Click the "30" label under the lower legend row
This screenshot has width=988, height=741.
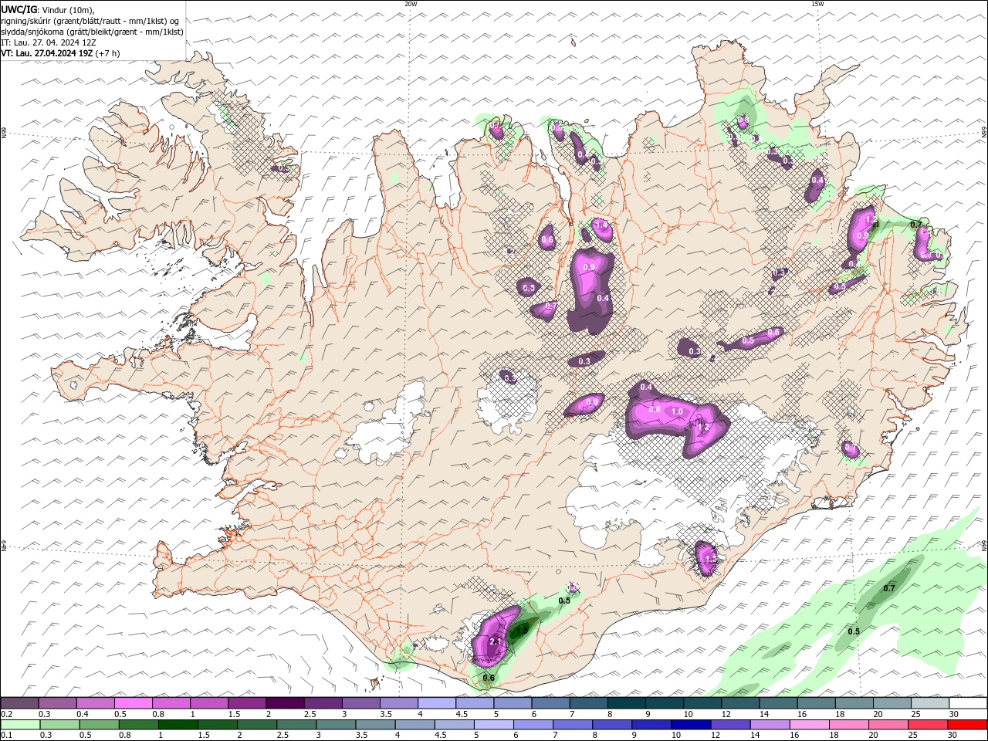point(951,736)
